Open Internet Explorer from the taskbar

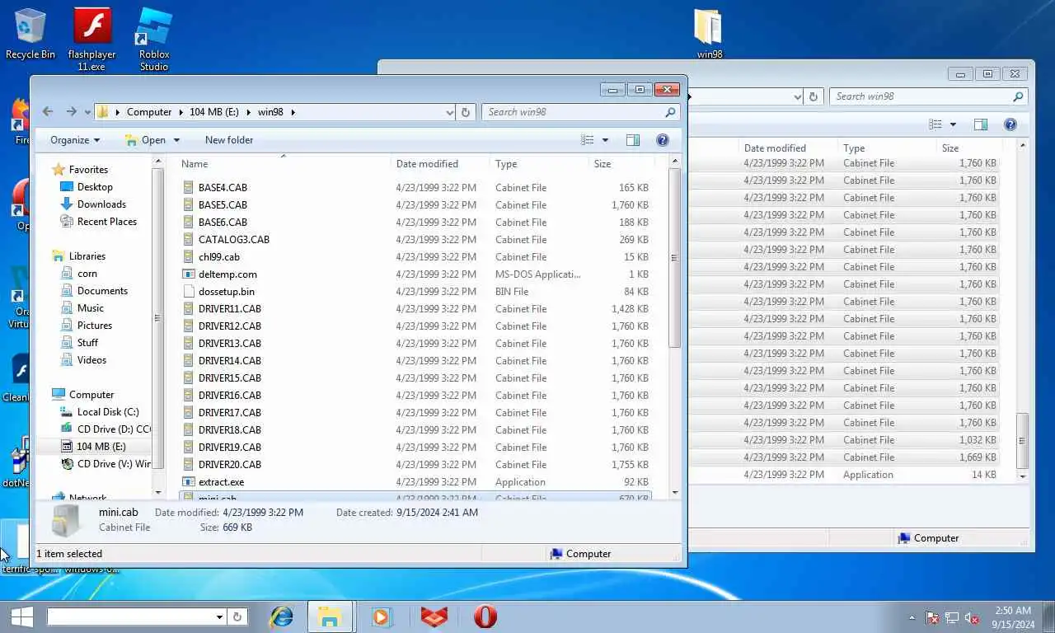(x=282, y=617)
